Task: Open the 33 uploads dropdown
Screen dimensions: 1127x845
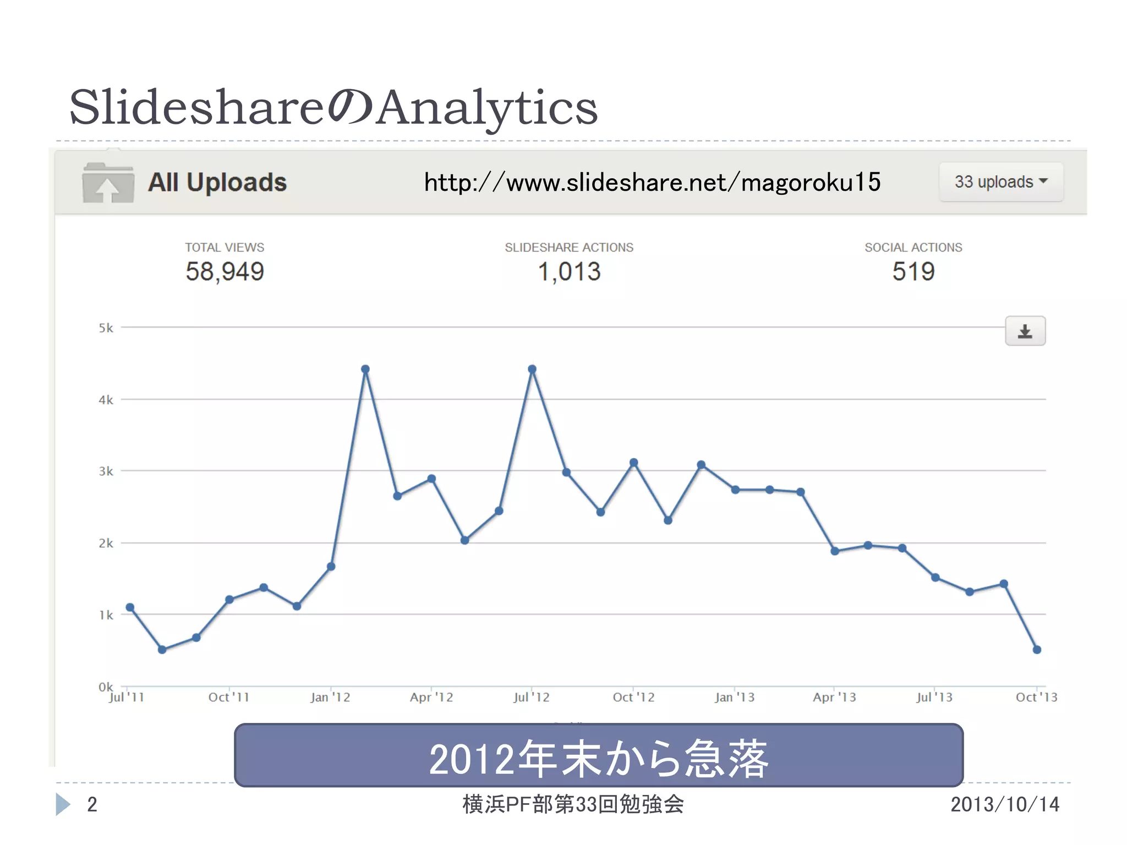Action: (1000, 182)
